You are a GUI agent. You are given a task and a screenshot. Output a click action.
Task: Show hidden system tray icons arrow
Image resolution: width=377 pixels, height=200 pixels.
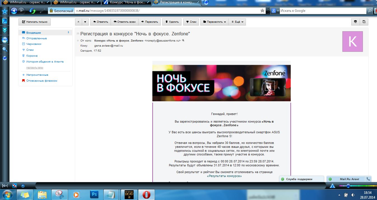[339, 195]
